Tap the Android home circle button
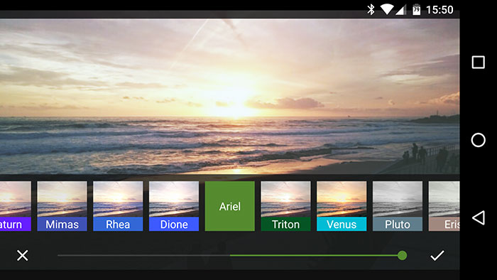This screenshot has height=280, width=497. click(x=479, y=140)
